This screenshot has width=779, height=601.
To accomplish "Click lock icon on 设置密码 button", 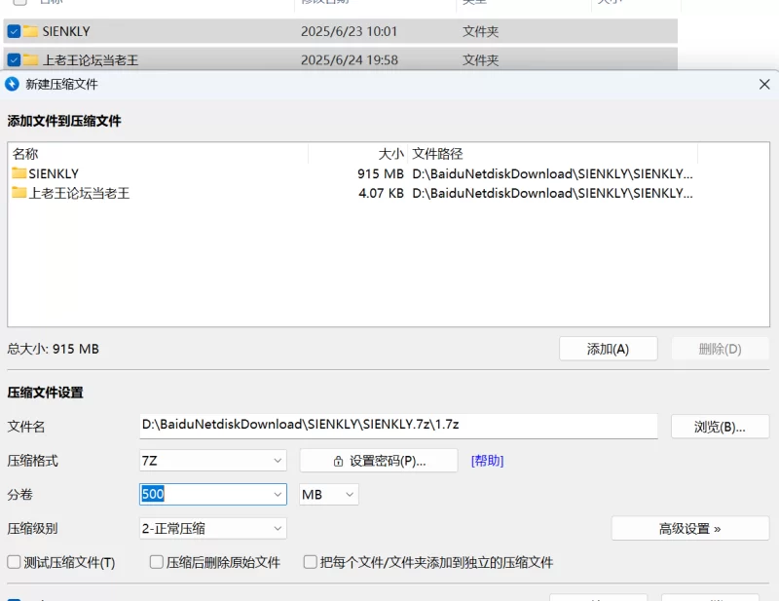I will click(x=338, y=461).
